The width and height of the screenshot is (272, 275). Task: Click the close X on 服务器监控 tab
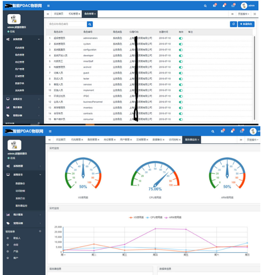(199, 139)
